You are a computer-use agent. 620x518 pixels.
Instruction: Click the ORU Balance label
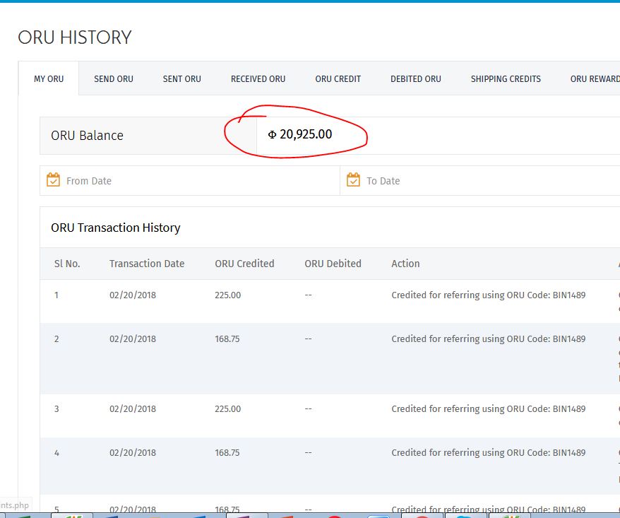[87, 136]
